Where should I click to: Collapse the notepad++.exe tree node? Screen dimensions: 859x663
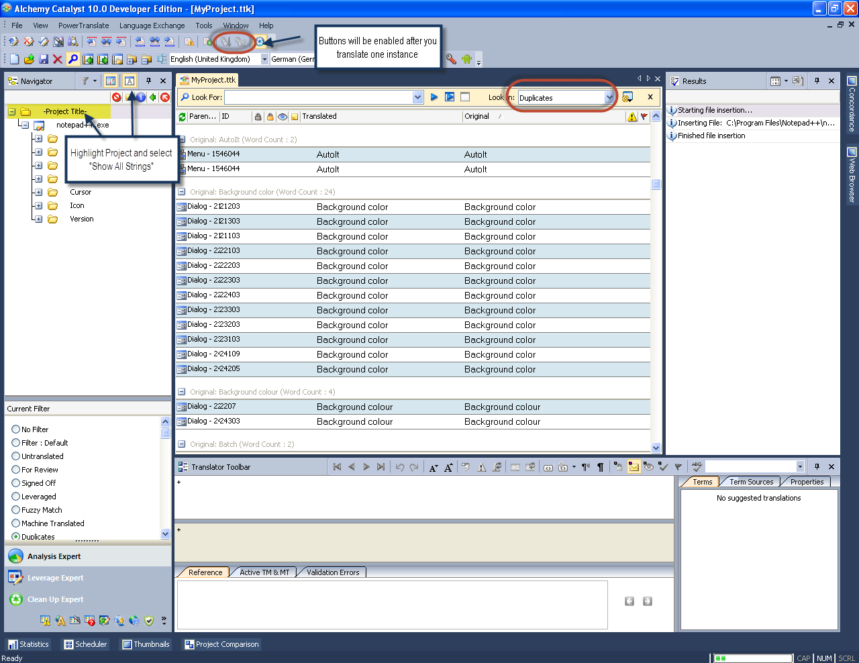(25, 125)
